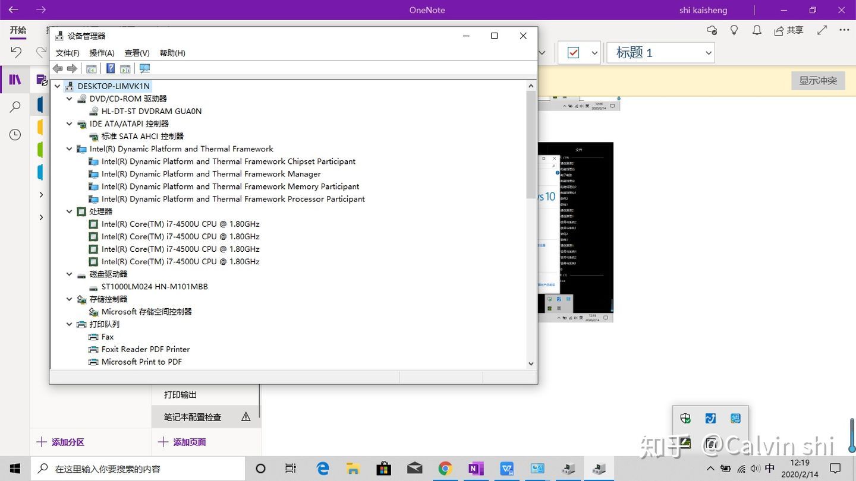This screenshot has height=481, width=856.
Task: Click the taskbar search input box
Action: tap(137, 469)
